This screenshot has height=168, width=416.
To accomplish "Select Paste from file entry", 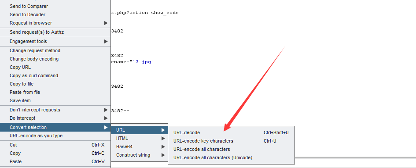I will pyautogui.click(x=55, y=92).
